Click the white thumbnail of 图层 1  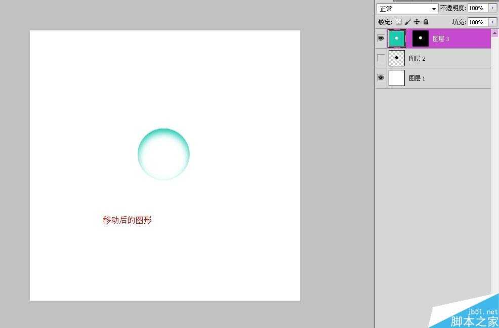pyautogui.click(x=396, y=77)
